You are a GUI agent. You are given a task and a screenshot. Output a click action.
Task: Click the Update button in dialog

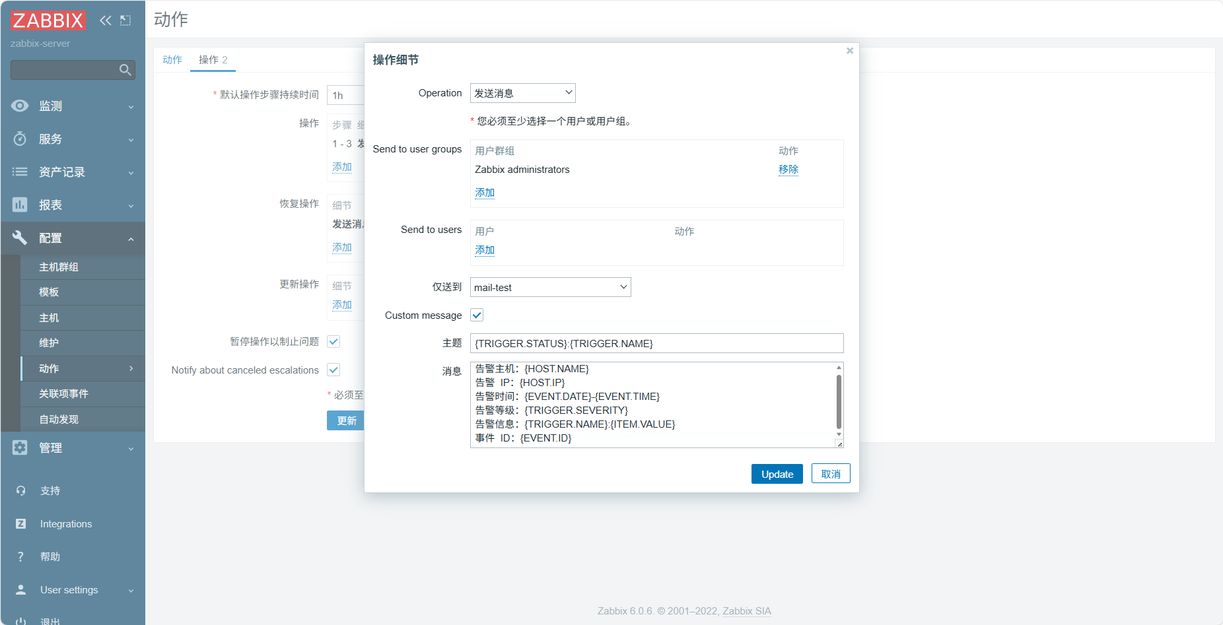coord(777,474)
